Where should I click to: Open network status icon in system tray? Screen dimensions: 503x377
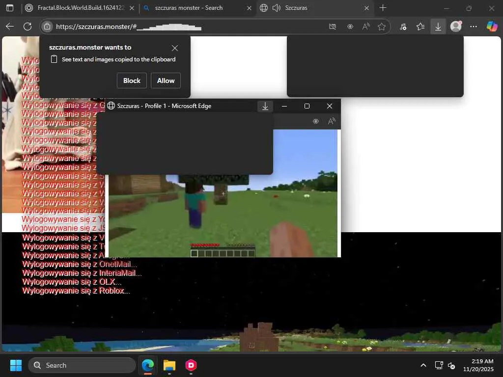[x=439, y=365]
